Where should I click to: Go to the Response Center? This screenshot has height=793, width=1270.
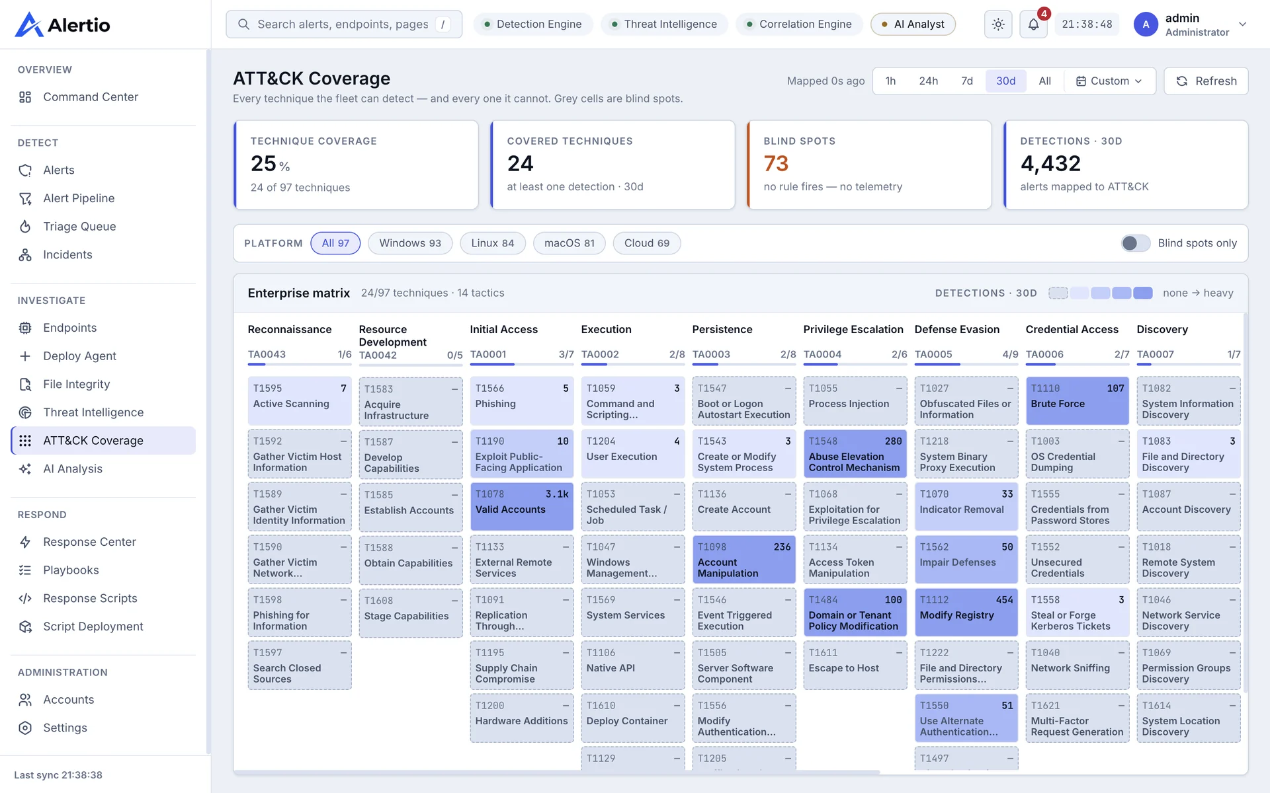(103, 542)
